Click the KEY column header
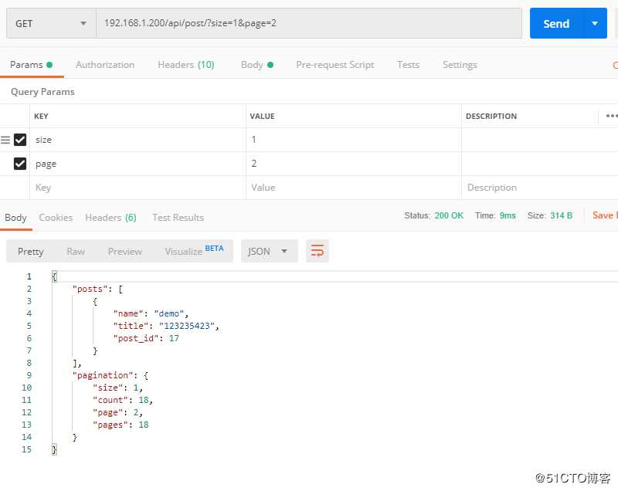The image size is (618, 491). click(42, 116)
